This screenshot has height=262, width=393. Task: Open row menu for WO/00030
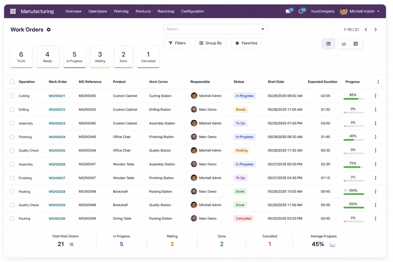pos(375,219)
